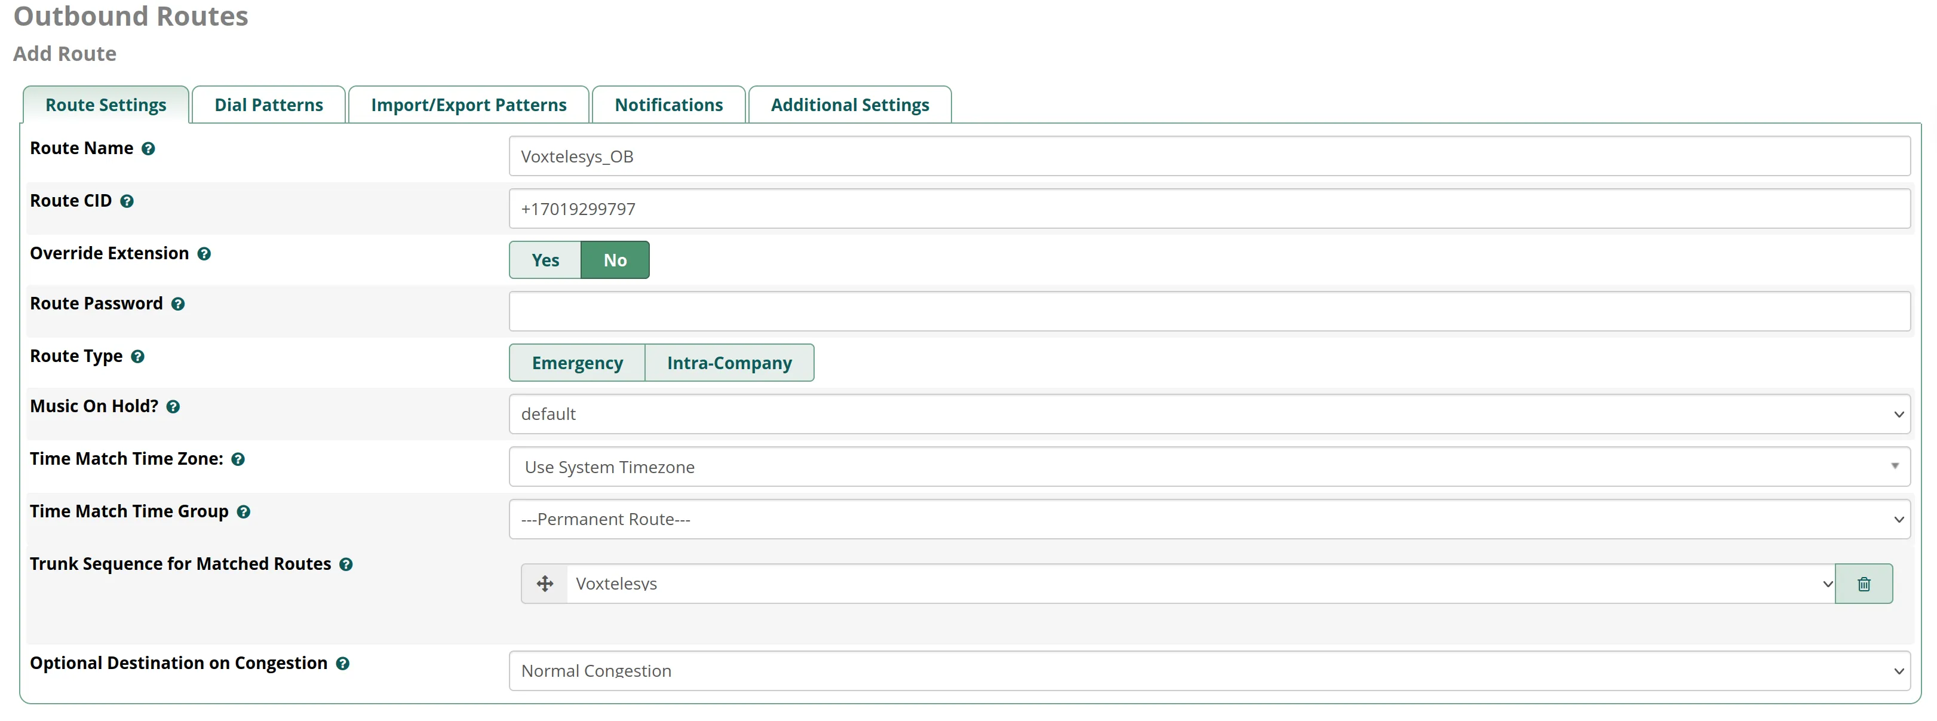Click the Override Extension help icon
Image resolution: width=1937 pixels, height=721 pixels.
click(x=204, y=254)
